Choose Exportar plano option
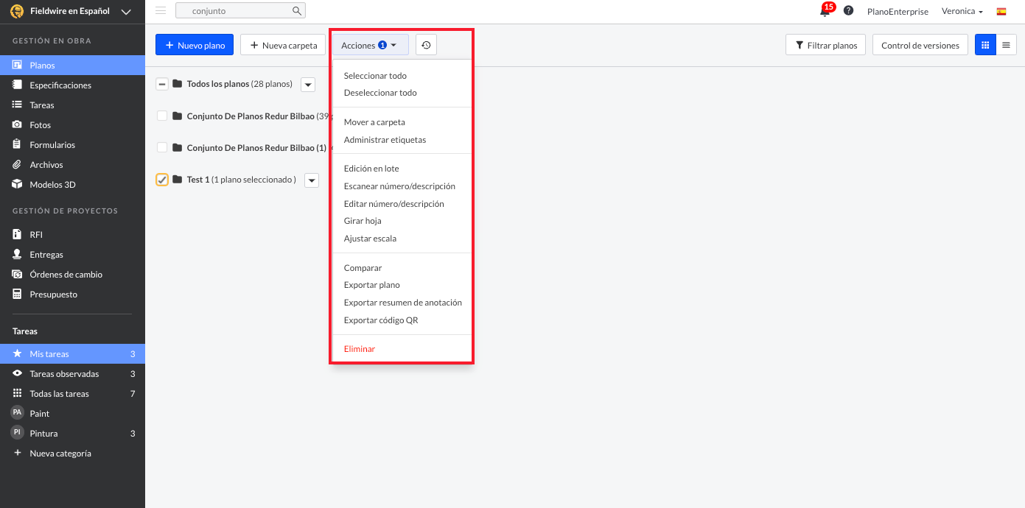Viewport: 1025px width, 508px height. click(372, 285)
